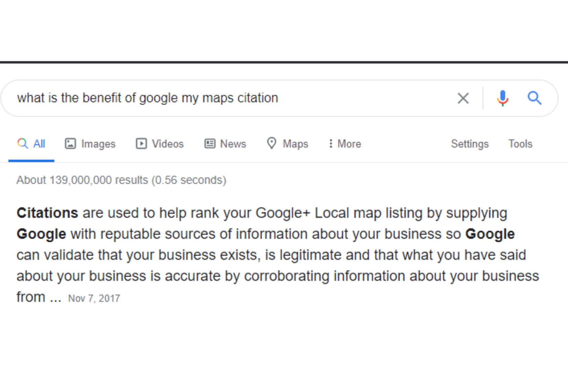The height and width of the screenshot is (382, 568).
Task: Switch to the Images results tab
Action: tap(98, 144)
